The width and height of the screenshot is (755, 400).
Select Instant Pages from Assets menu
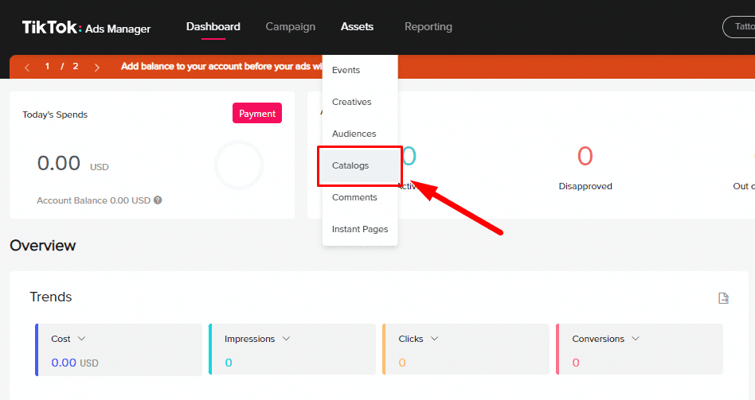360,229
